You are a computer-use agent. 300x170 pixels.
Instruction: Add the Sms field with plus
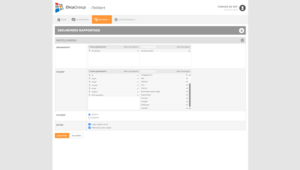[187, 85]
